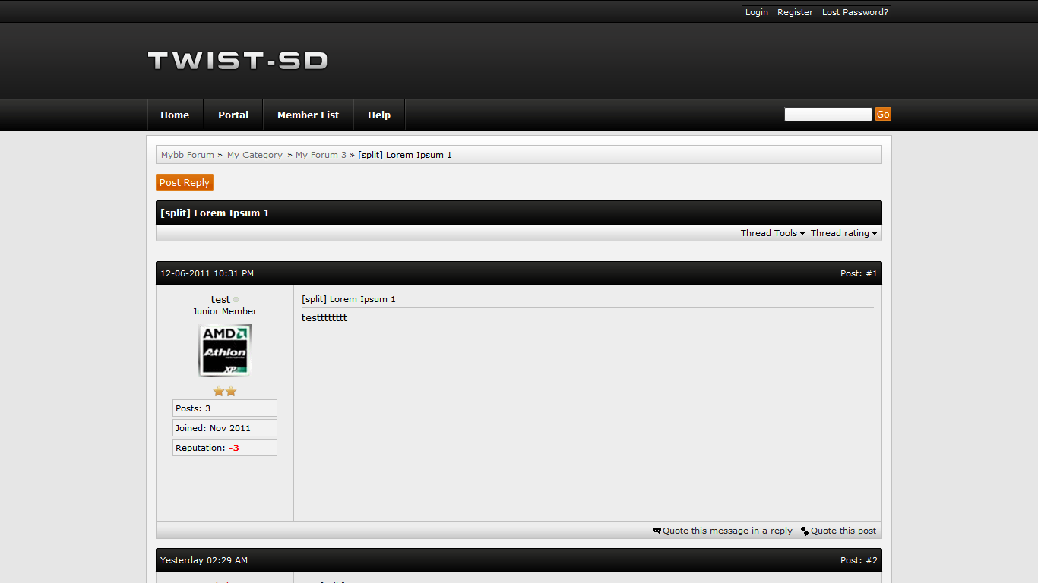Click the speech bubble quote-message icon
1038x583 pixels.
click(x=657, y=531)
